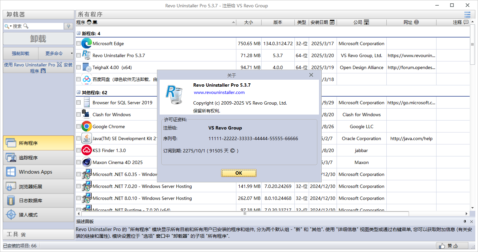
Task: Click the Maxon Cinema 4D 2025 icon
Action: click(87, 162)
